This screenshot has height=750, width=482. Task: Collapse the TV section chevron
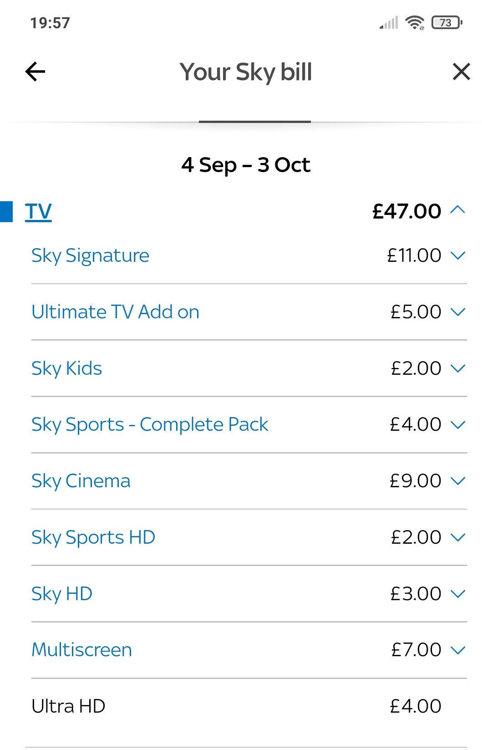click(457, 210)
